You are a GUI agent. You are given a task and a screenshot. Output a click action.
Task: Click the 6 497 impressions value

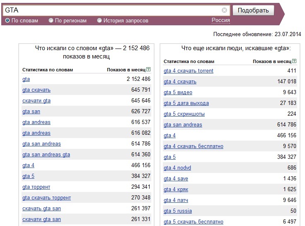coord(290,221)
